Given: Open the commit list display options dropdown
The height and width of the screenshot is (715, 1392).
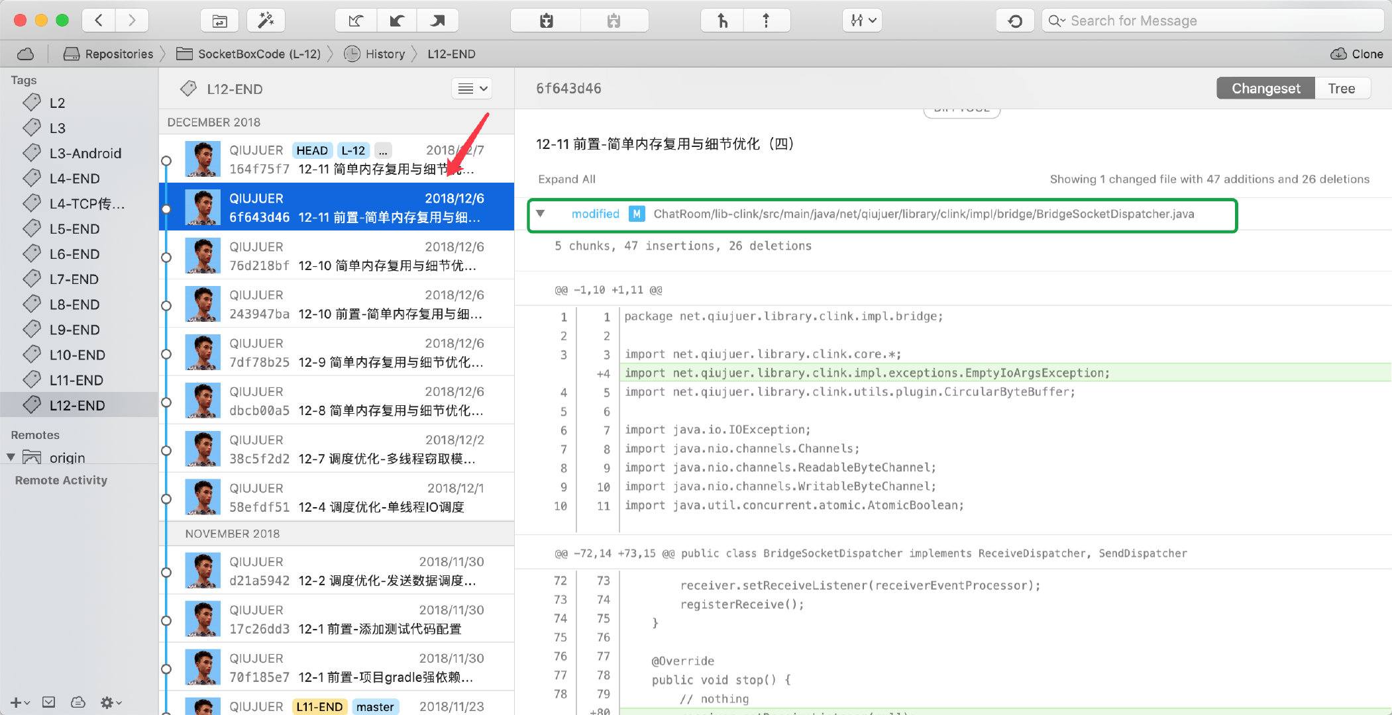Looking at the screenshot, I should (472, 89).
